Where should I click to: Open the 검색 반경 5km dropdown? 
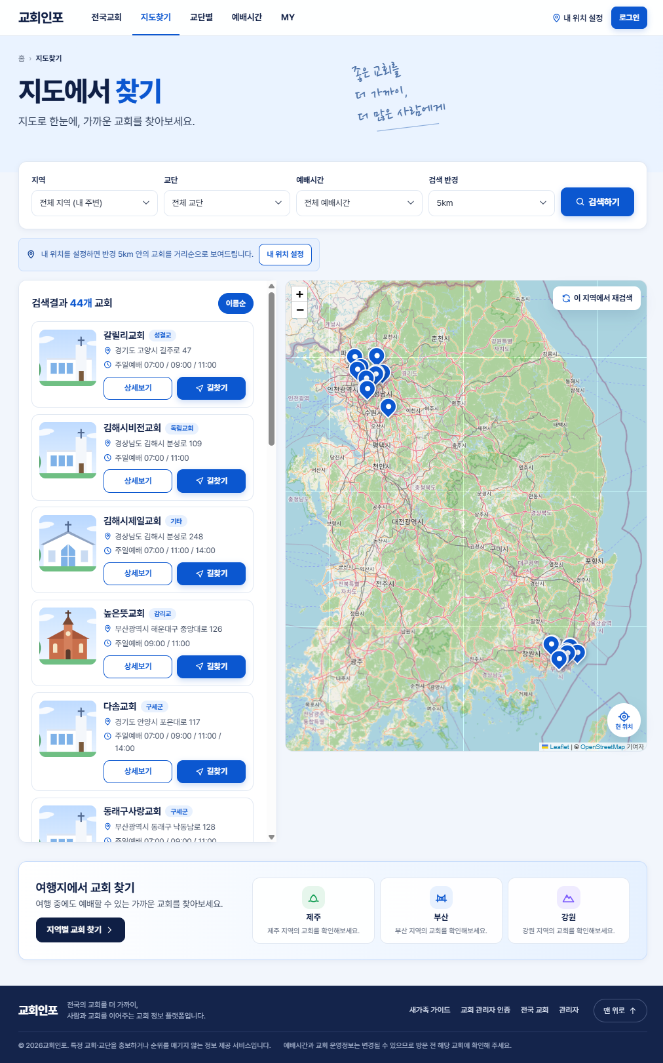pos(491,203)
